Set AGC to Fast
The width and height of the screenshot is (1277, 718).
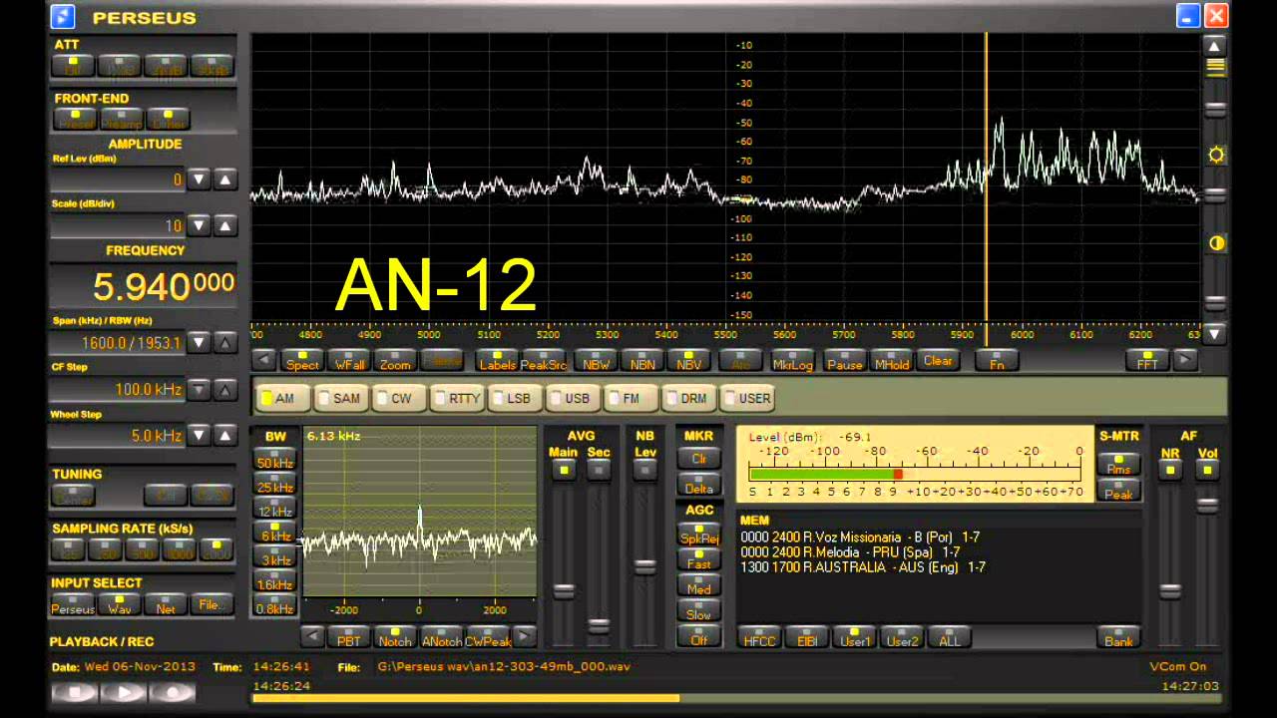[699, 559]
